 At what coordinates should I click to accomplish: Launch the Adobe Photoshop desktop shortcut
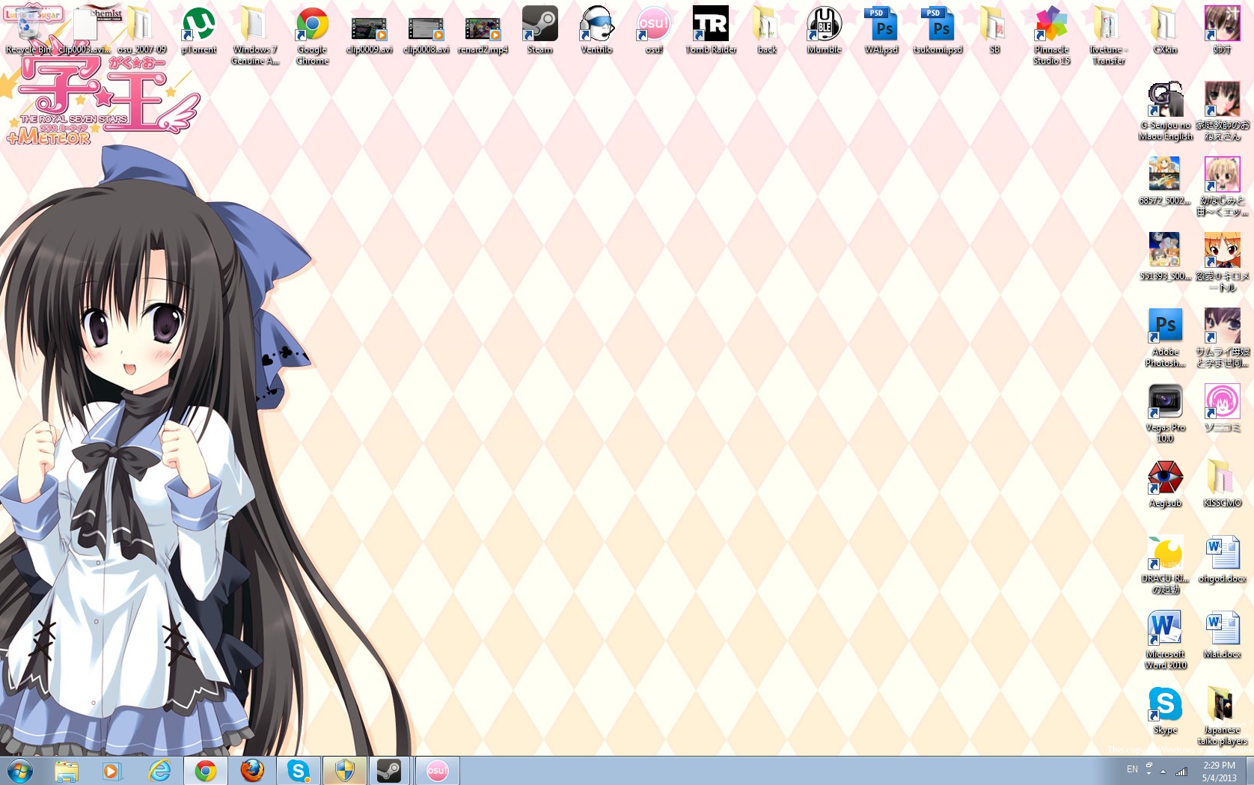[x=1165, y=337]
